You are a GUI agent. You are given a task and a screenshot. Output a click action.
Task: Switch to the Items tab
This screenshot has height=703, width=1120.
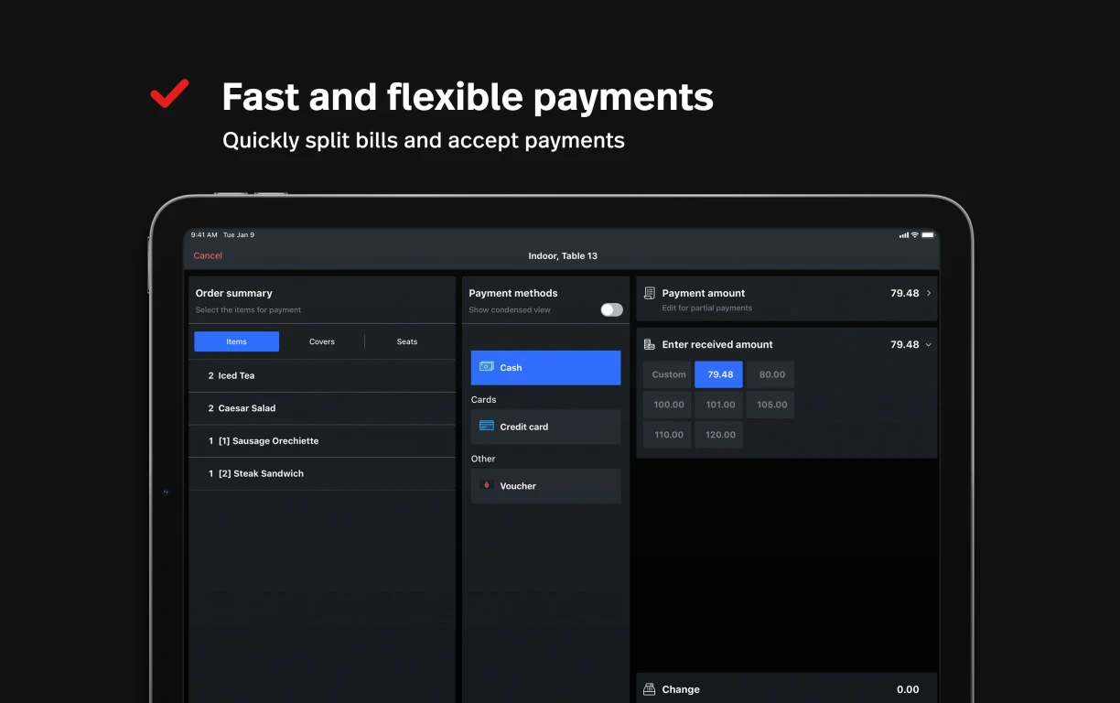(x=236, y=341)
